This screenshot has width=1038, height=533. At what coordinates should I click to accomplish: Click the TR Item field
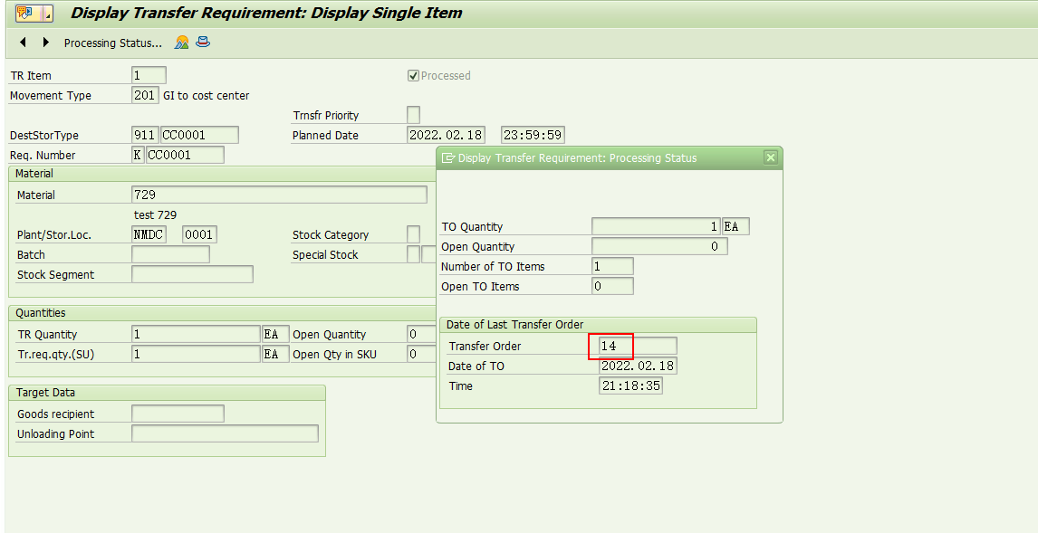pos(149,75)
